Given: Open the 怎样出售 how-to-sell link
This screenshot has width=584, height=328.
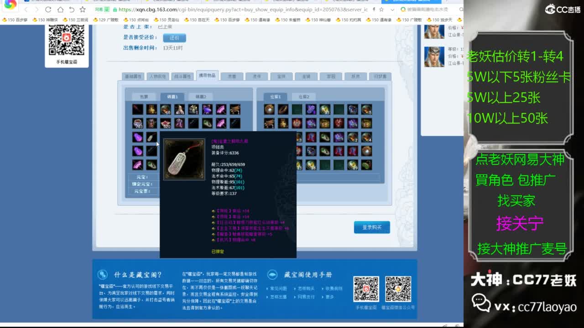Looking at the screenshot, I should pos(278,297).
